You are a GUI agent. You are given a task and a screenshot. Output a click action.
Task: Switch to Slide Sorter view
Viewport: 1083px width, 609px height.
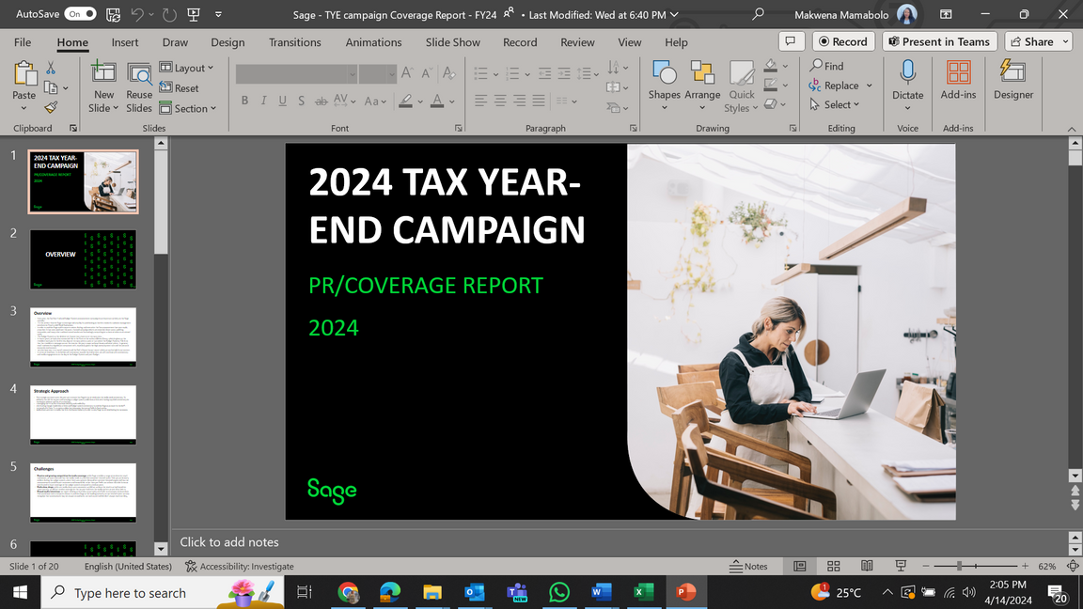pyautogui.click(x=834, y=566)
